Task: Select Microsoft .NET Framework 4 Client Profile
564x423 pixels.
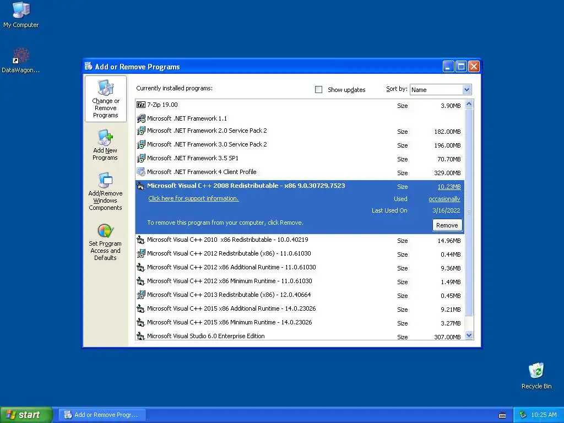Action: [x=300, y=172]
